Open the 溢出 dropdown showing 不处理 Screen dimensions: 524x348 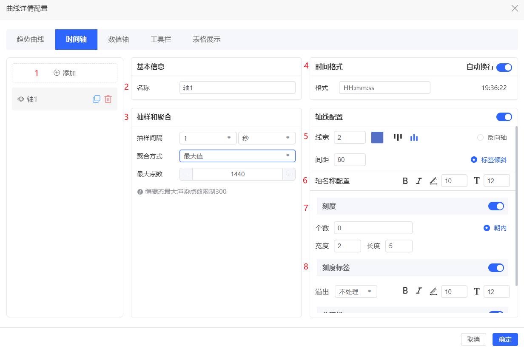pyautogui.click(x=356, y=291)
